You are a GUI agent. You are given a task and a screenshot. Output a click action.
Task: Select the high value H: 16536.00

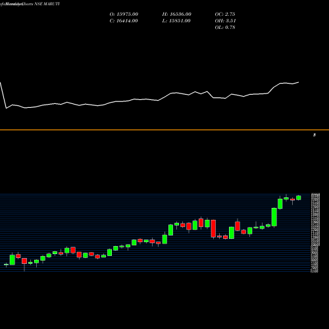pos(177,14)
